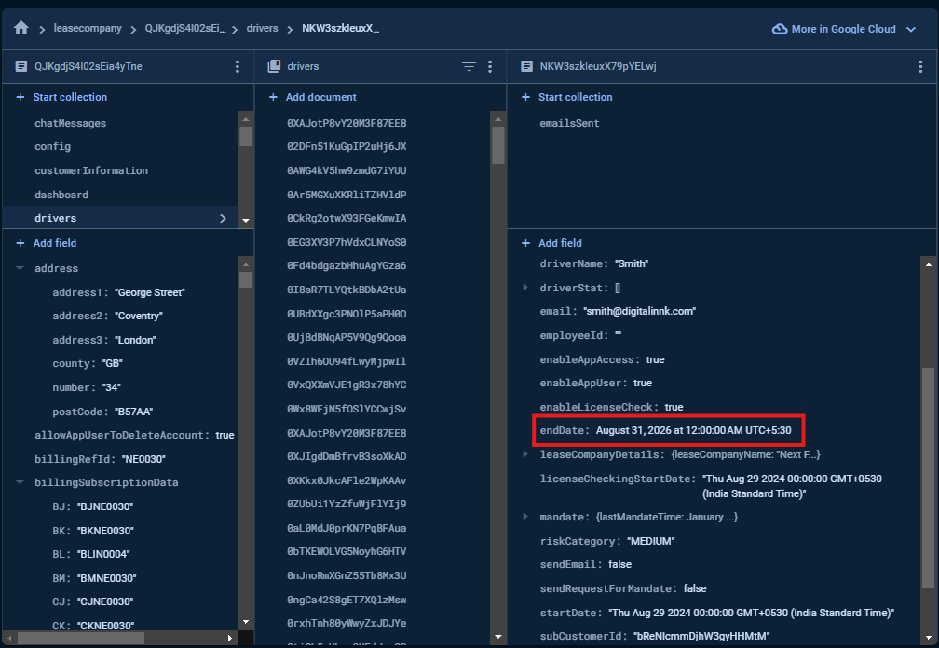939x648 pixels.
Task: Open document 0CkRg2otwX93FGeKmwIA
Action: 347,218
